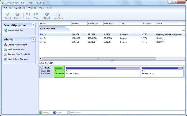Sort by the Used space column header
This screenshot has height=116, width=187.
pos(95,23)
